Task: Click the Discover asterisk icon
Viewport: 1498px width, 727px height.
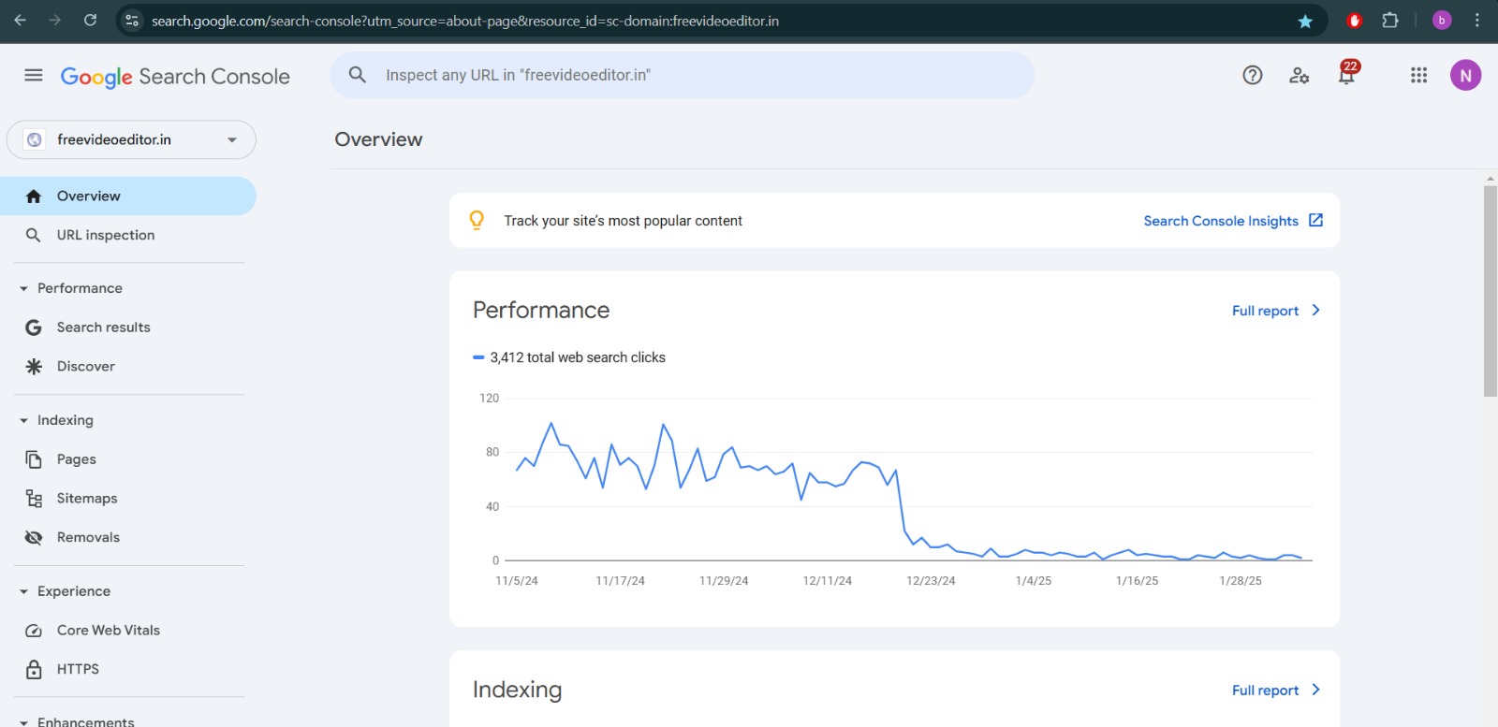Action: 34,367
